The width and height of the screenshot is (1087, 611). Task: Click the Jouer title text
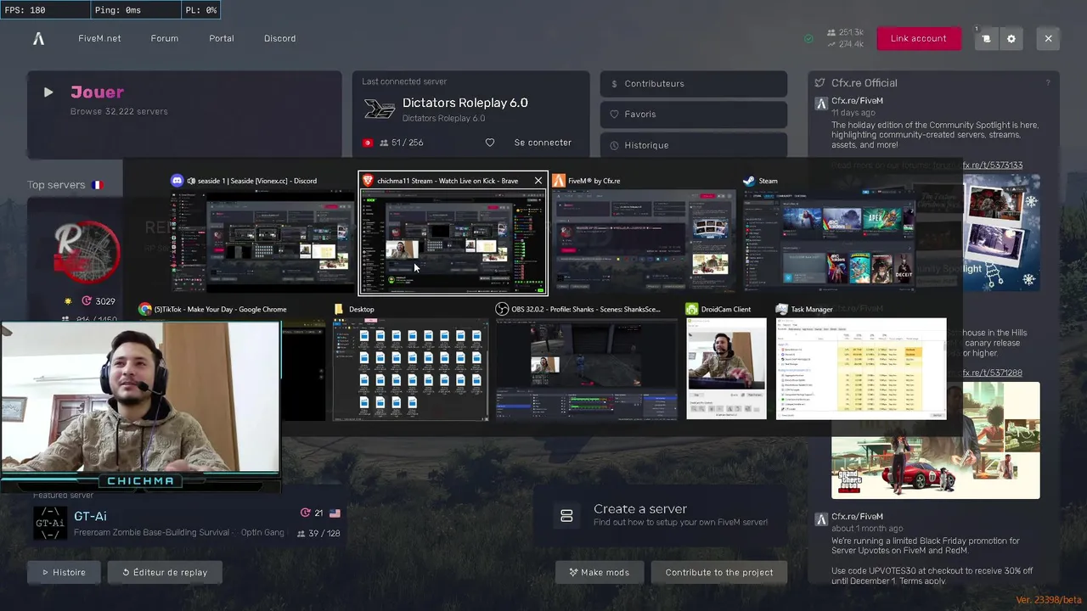(97, 92)
